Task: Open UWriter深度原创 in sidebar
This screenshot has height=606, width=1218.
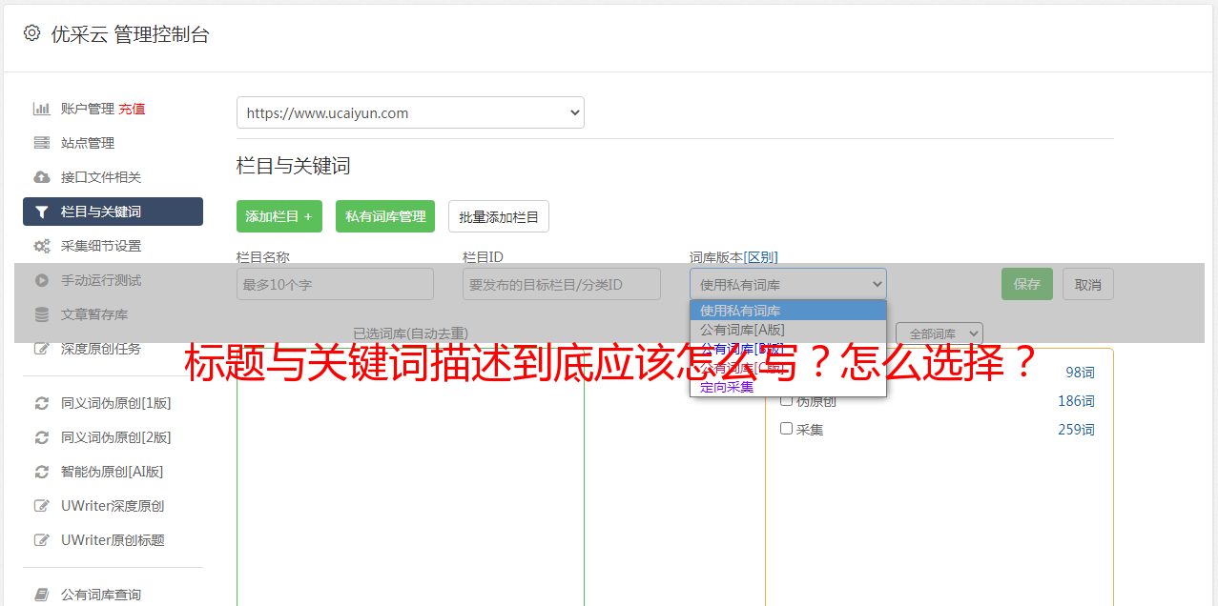Action: coord(113,506)
